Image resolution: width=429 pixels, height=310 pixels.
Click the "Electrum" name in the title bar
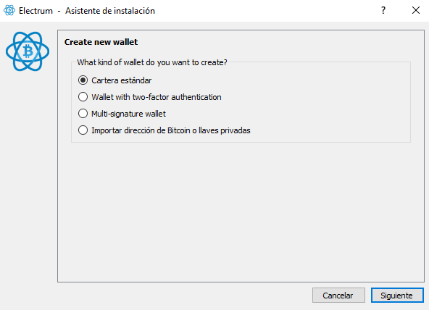coord(36,11)
